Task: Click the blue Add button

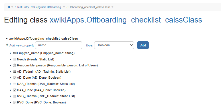Action: click(x=143, y=45)
